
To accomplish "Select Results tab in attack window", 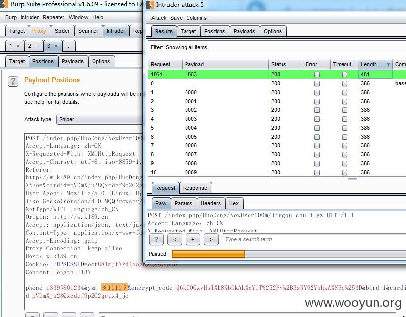I will pos(164,31).
